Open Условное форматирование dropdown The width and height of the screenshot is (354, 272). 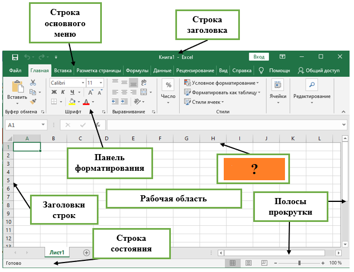click(222, 83)
